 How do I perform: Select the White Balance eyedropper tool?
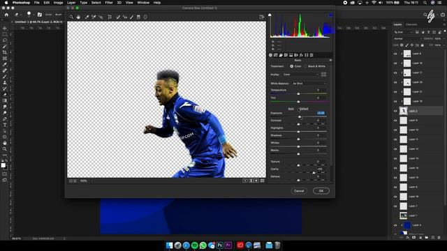pos(87,17)
